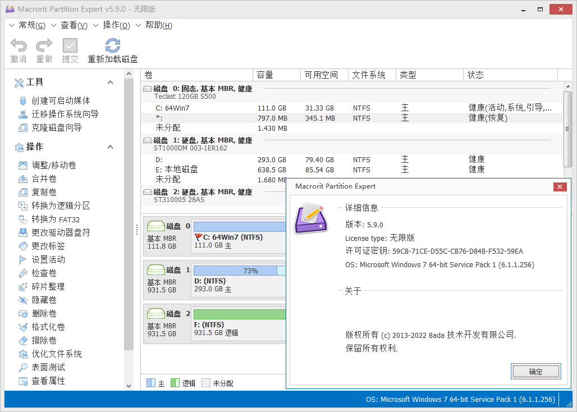
Task: Collapse the 工具 sidebar section
Action: point(111,82)
